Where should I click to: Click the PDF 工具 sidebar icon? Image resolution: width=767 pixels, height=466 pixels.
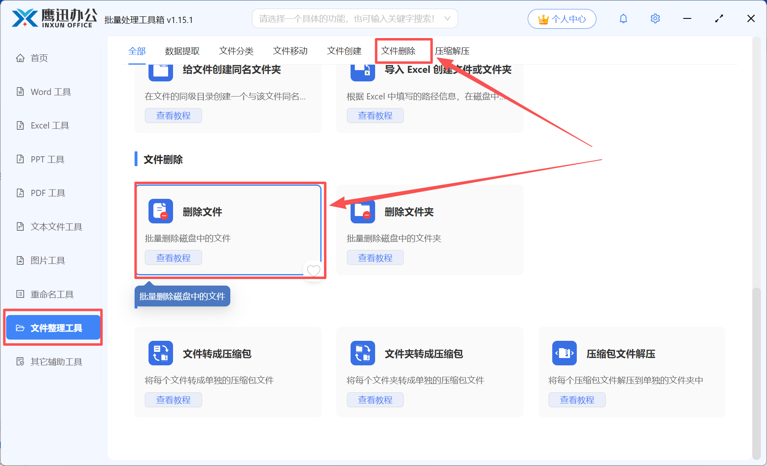(20, 193)
